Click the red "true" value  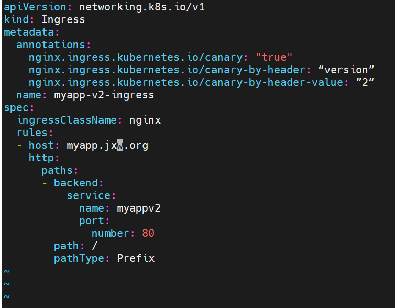[x=274, y=58]
